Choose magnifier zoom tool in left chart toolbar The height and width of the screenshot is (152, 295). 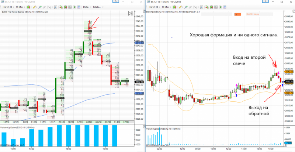click(x=49, y=7)
